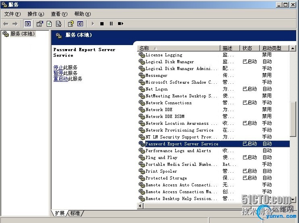Select NT LM Security Support Prov... row
The height and width of the screenshot is (223, 299).
(214, 137)
